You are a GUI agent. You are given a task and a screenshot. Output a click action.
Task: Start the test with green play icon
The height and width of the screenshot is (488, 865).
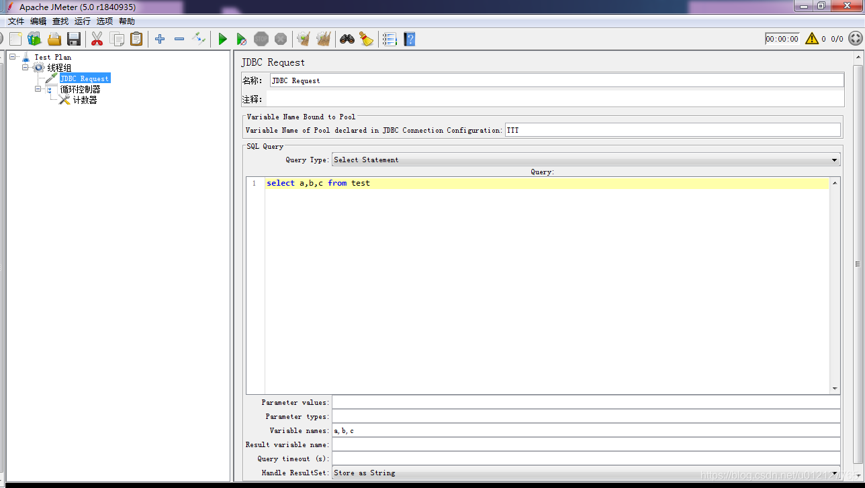(x=222, y=39)
